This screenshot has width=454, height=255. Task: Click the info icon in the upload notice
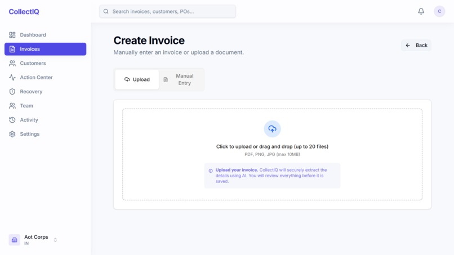click(211, 171)
